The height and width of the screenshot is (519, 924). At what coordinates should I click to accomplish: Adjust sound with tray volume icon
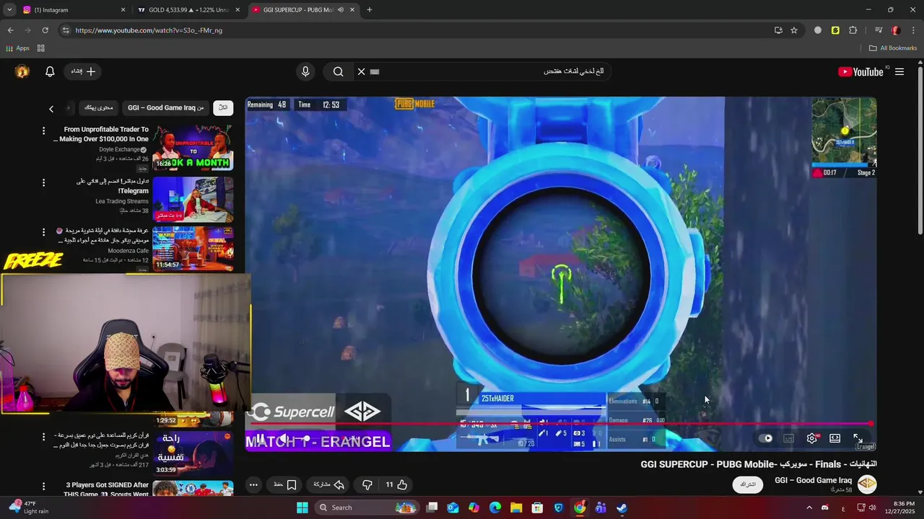pos(873,507)
